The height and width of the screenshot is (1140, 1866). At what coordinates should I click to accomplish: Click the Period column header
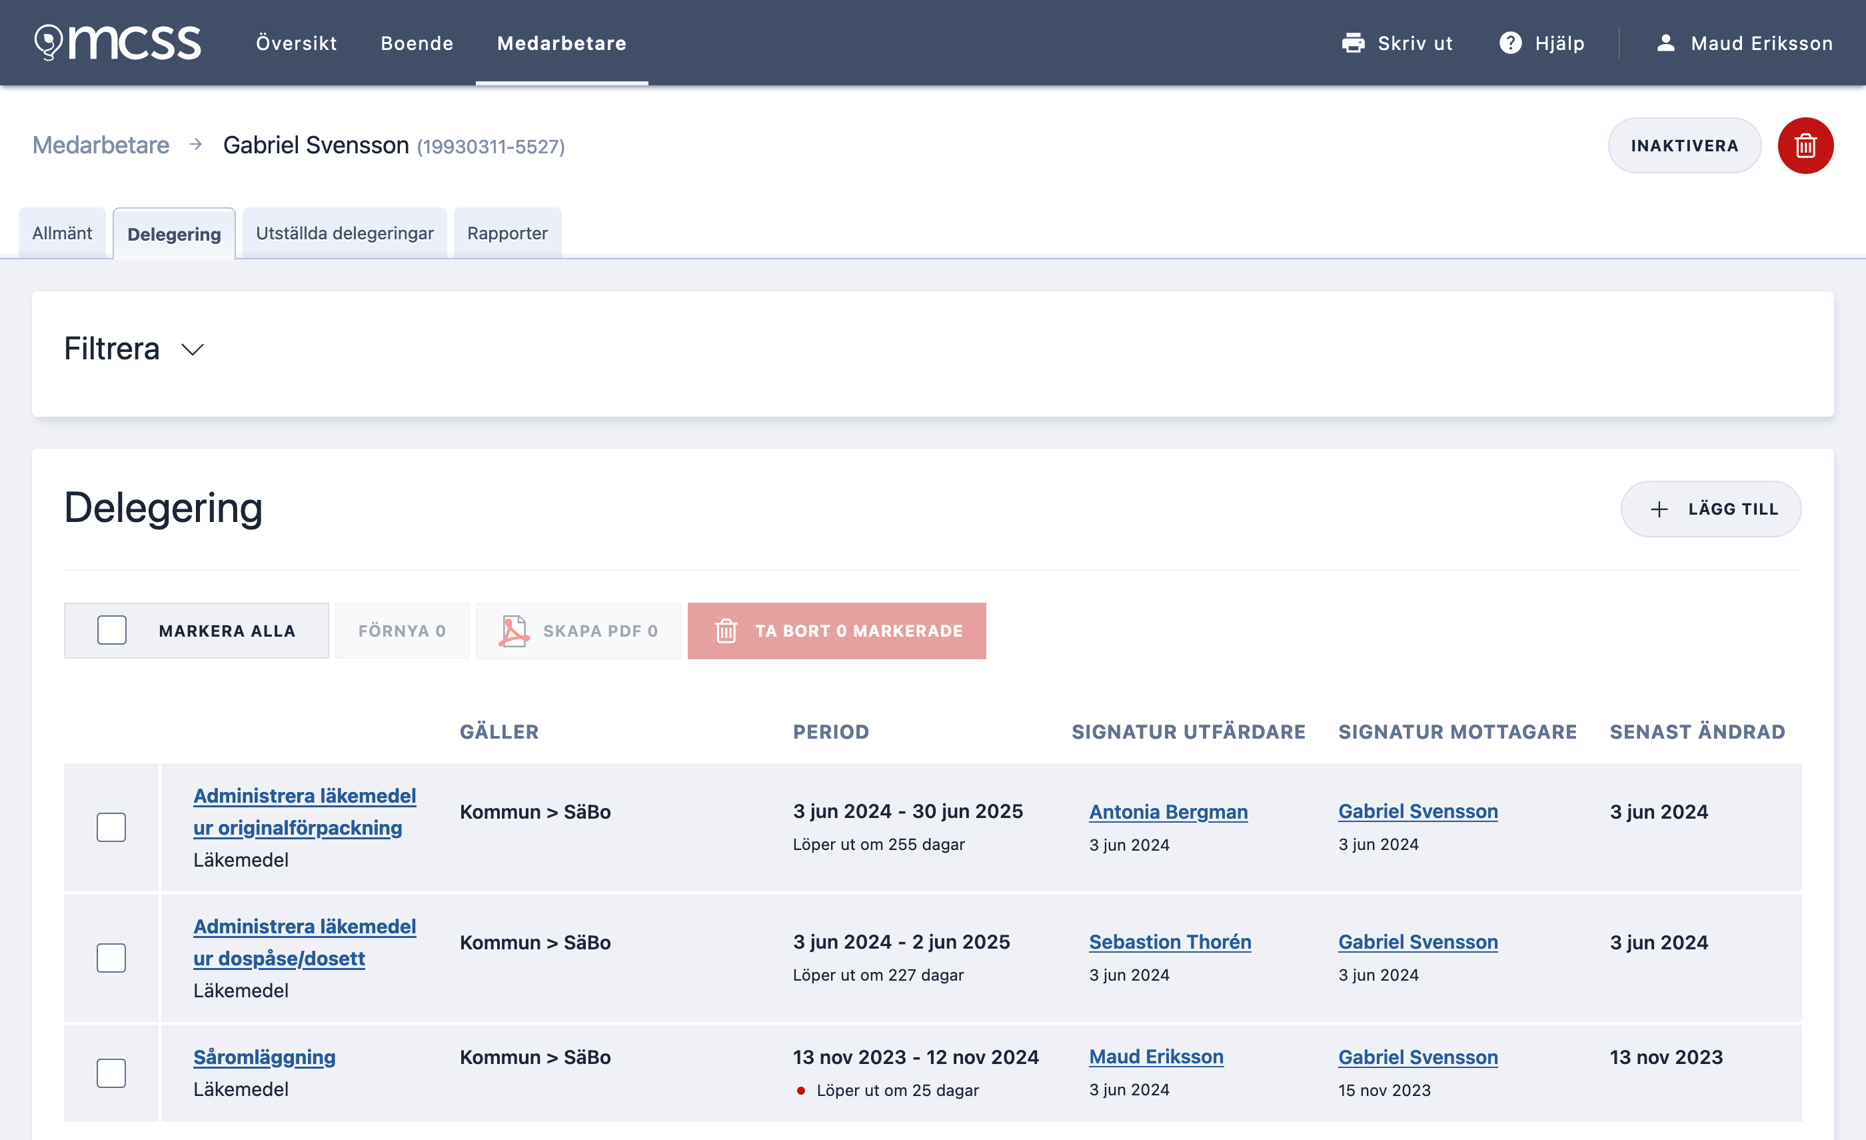coord(831,732)
